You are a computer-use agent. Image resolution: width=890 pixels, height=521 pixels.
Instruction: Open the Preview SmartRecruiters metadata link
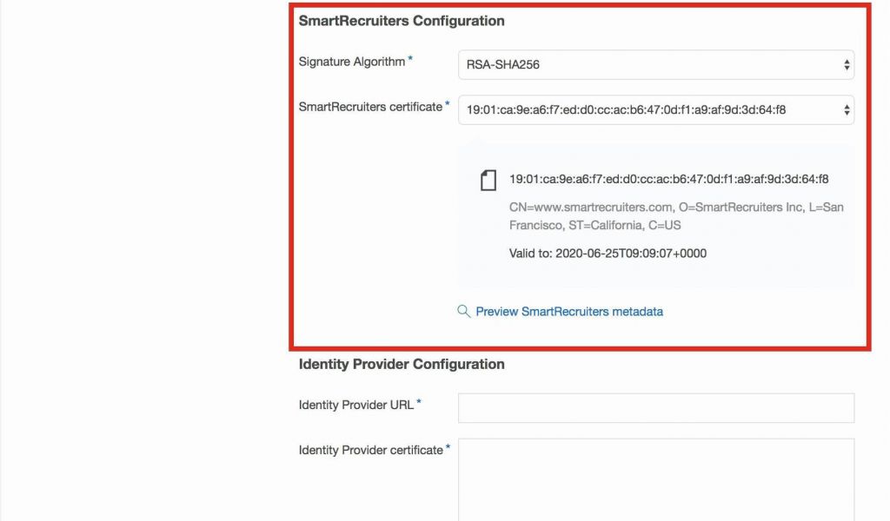coord(569,311)
